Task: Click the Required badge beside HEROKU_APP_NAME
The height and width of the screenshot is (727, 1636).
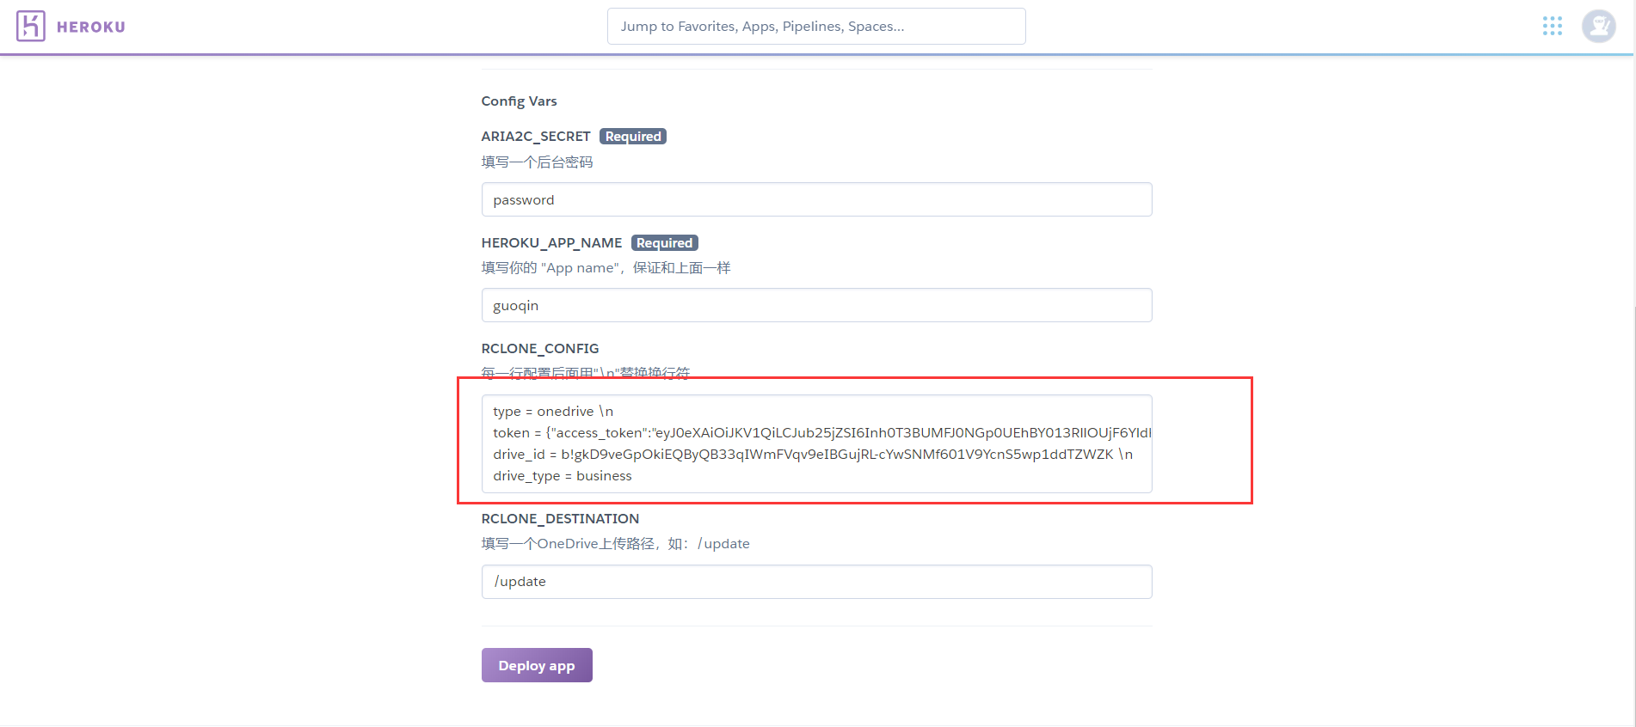Action: click(664, 243)
